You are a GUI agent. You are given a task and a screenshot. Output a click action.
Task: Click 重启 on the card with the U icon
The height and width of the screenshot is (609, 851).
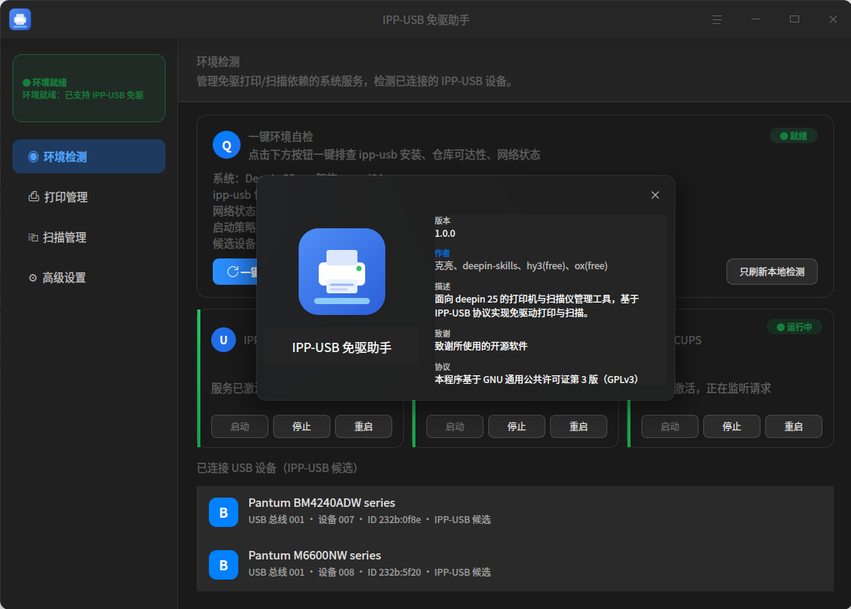pyautogui.click(x=364, y=426)
